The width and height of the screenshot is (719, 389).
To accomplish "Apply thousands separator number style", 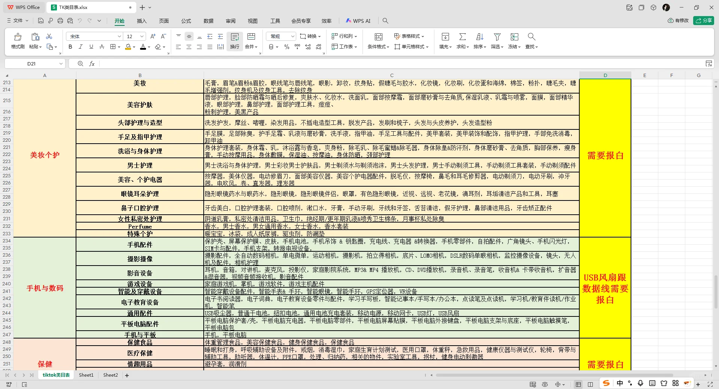I will click(297, 47).
